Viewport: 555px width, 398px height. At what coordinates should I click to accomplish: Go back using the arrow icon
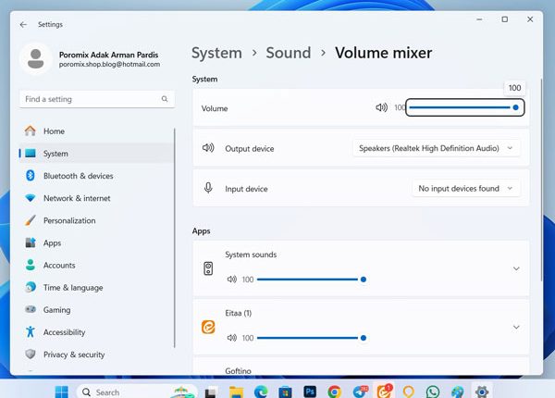(x=23, y=24)
